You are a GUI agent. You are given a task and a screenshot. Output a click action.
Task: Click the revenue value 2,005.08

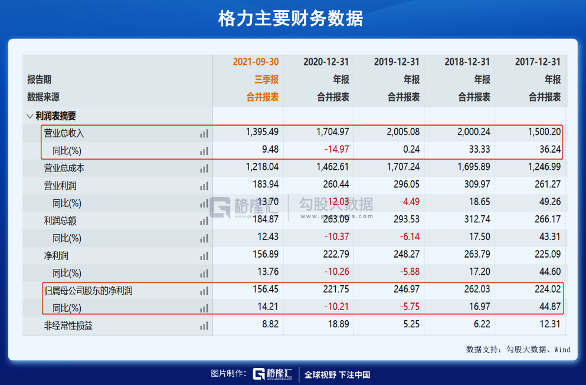pos(403,132)
